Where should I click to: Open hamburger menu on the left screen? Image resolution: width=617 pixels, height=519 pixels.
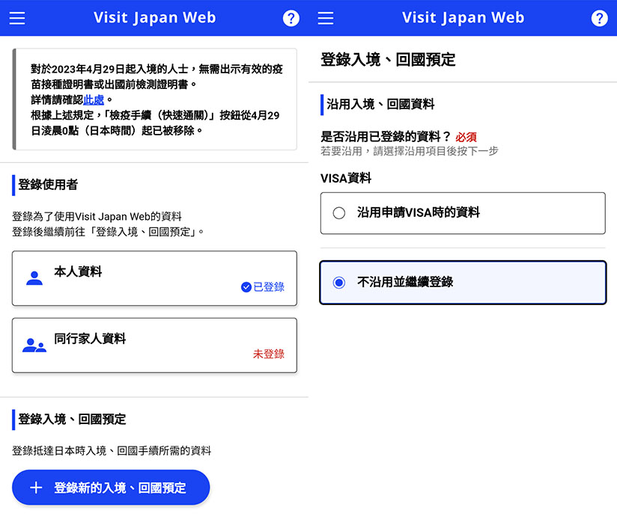pyautogui.click(x=17, y=18)
